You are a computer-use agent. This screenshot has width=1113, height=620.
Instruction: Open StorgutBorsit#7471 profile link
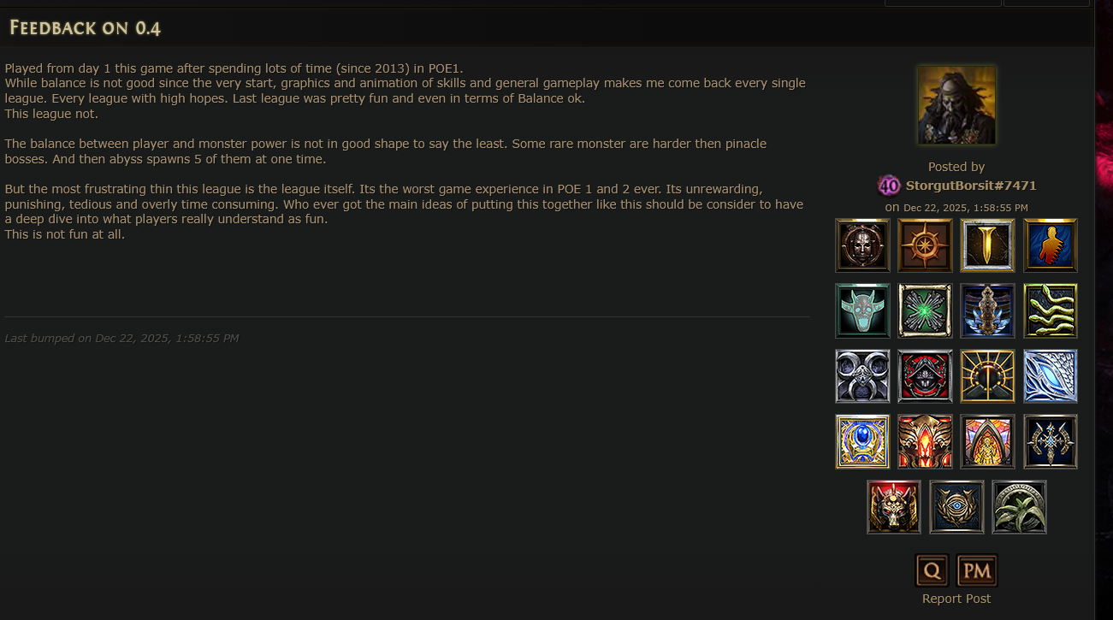pyautogui.click(x=971, y=186)
